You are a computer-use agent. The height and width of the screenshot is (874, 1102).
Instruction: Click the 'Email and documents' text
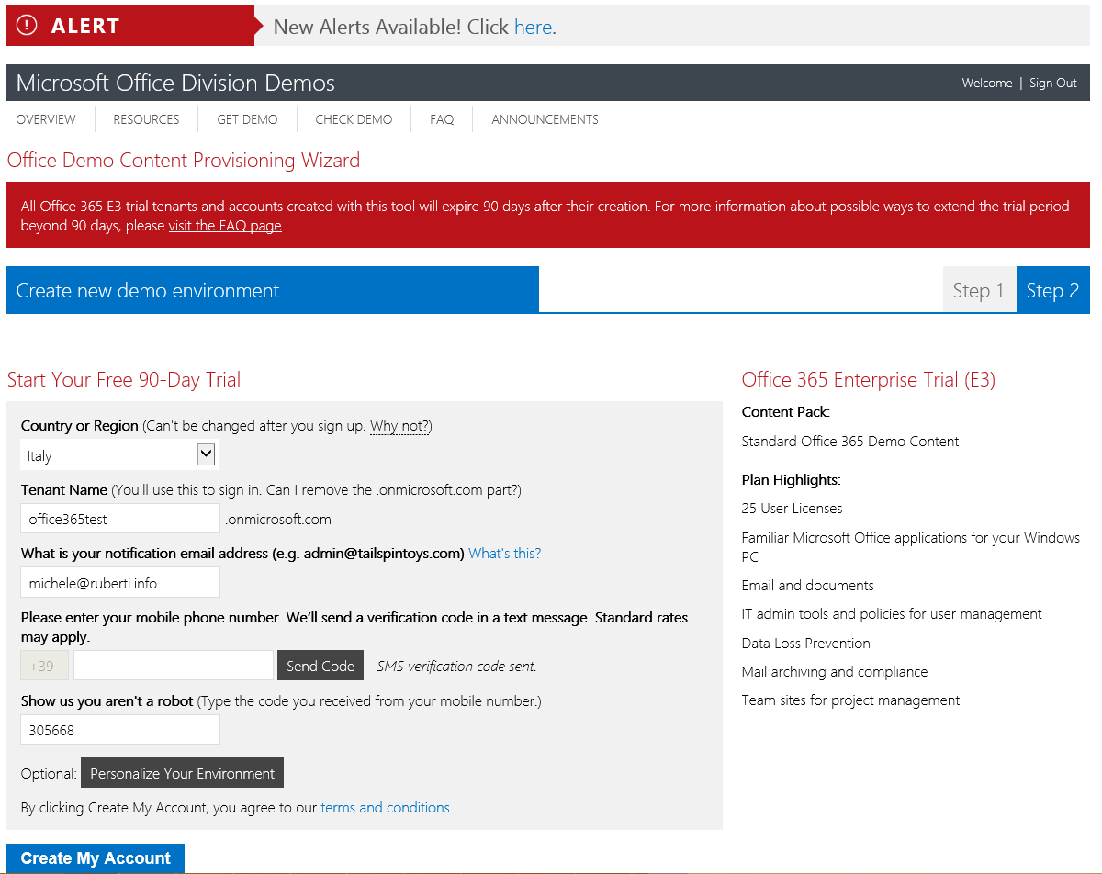point(807,586)
